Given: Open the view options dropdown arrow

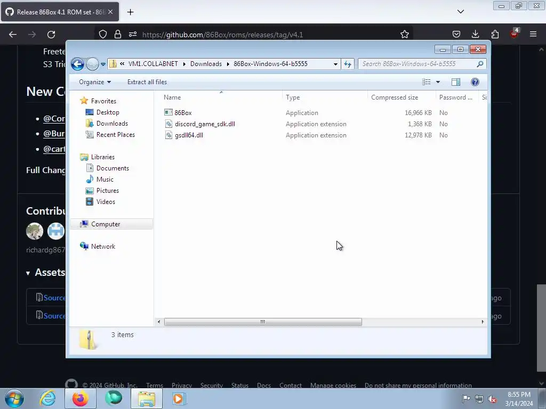Looking at the screenshot, I should click(x=438, y=82).
